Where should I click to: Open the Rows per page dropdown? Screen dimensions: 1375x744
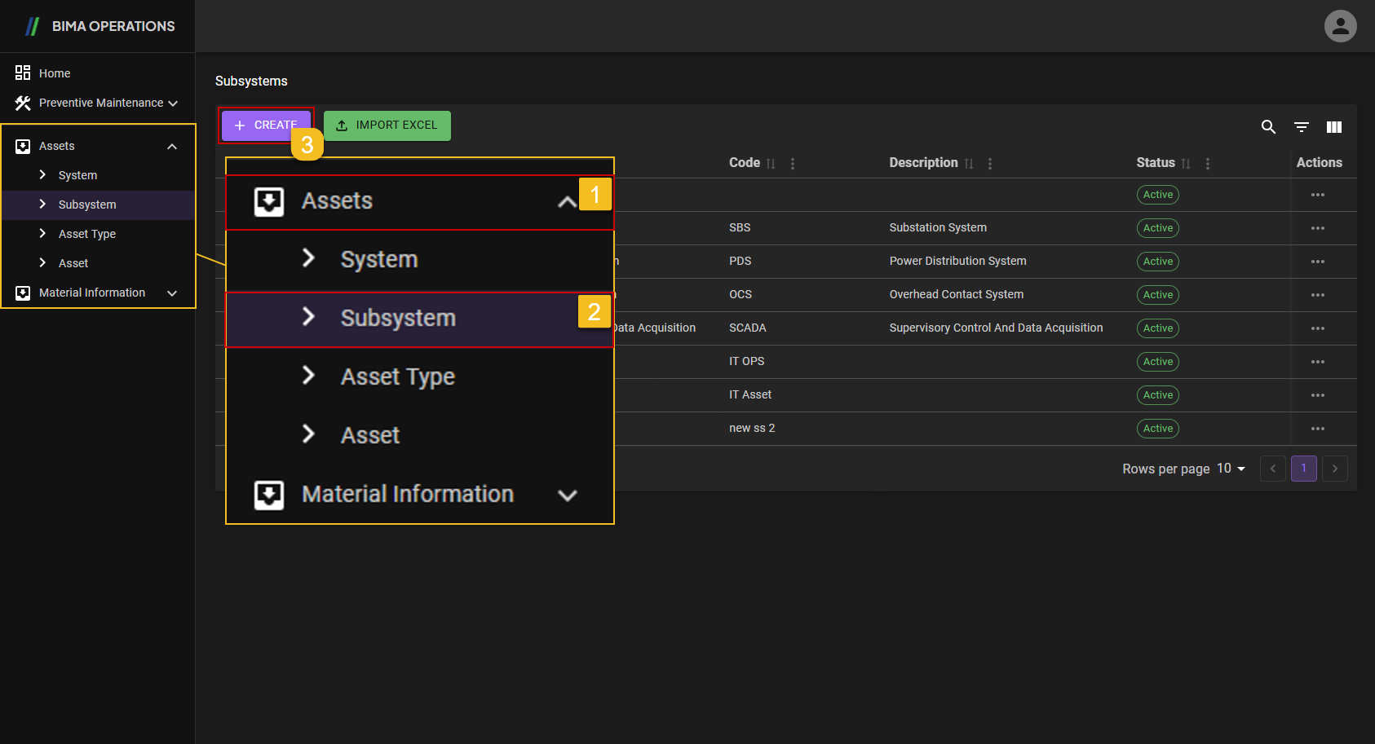1231,469
